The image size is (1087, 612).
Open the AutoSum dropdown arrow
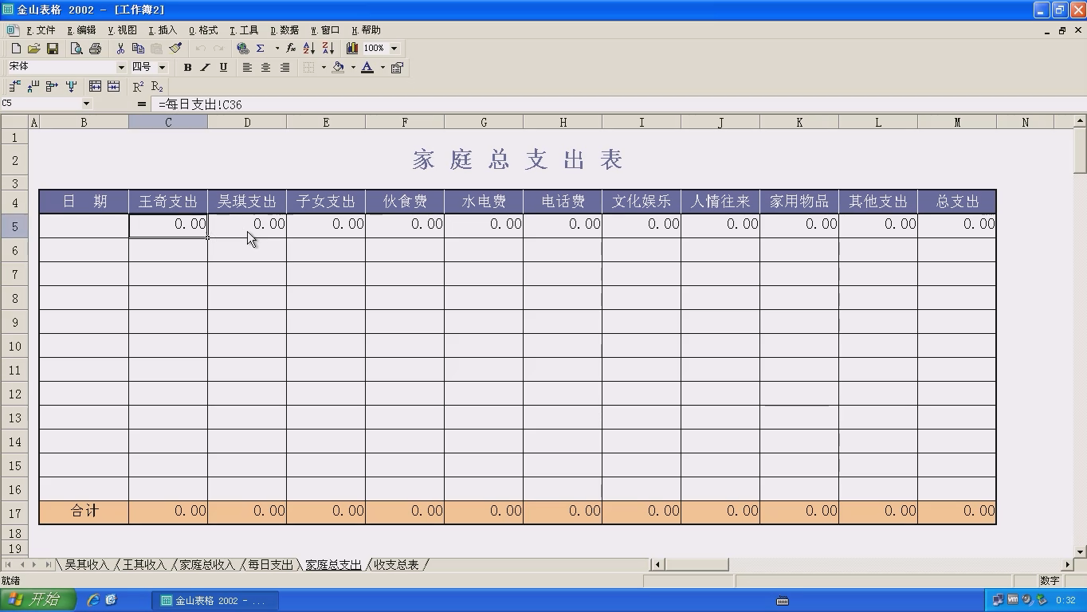pos(277,49)
